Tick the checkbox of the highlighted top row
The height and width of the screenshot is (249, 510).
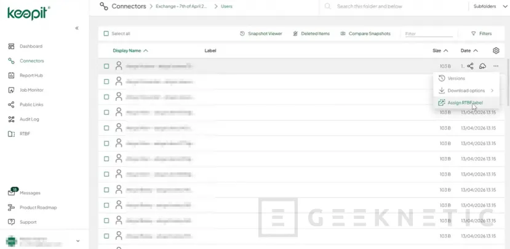coord(106,66)
